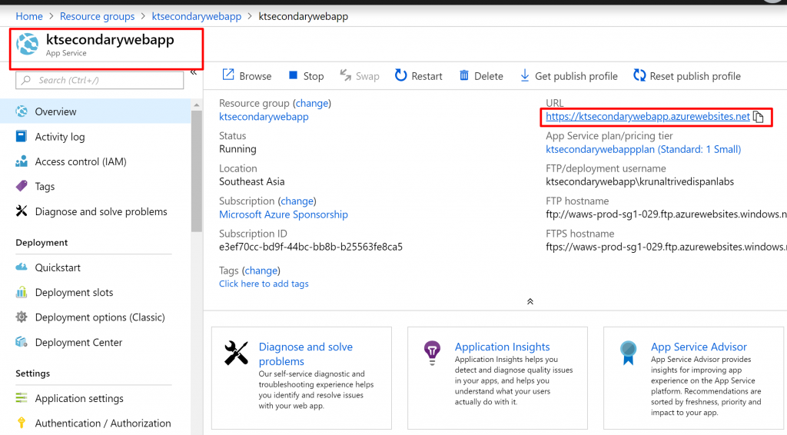Open Microsoft Azure Sponsorship link
This screenshot has width=787, height=435.
(283, 214)
